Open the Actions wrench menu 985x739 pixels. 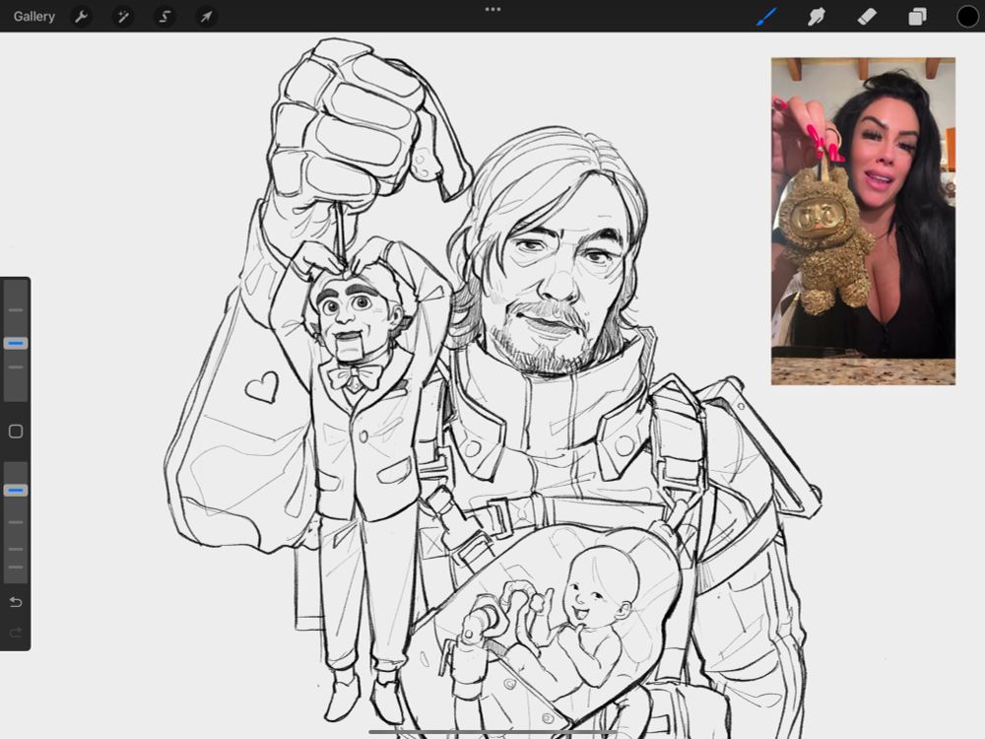click(81, 17)
